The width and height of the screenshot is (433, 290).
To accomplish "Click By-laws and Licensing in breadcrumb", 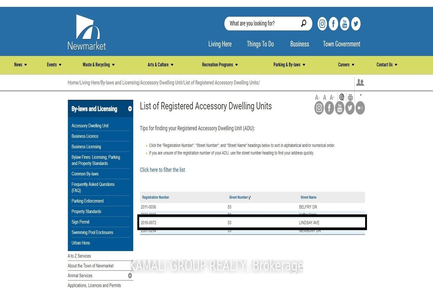I will [120, 82].
